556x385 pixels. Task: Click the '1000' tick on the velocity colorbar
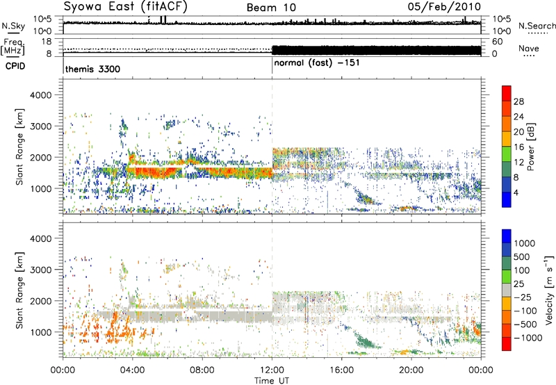click(x=524, y=243)
